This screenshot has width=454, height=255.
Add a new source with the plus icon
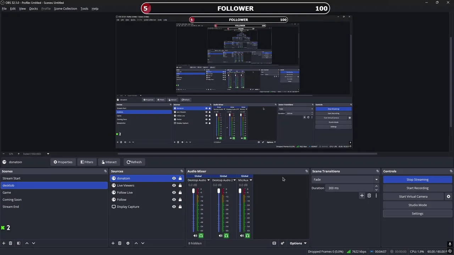tap(113, 243)
